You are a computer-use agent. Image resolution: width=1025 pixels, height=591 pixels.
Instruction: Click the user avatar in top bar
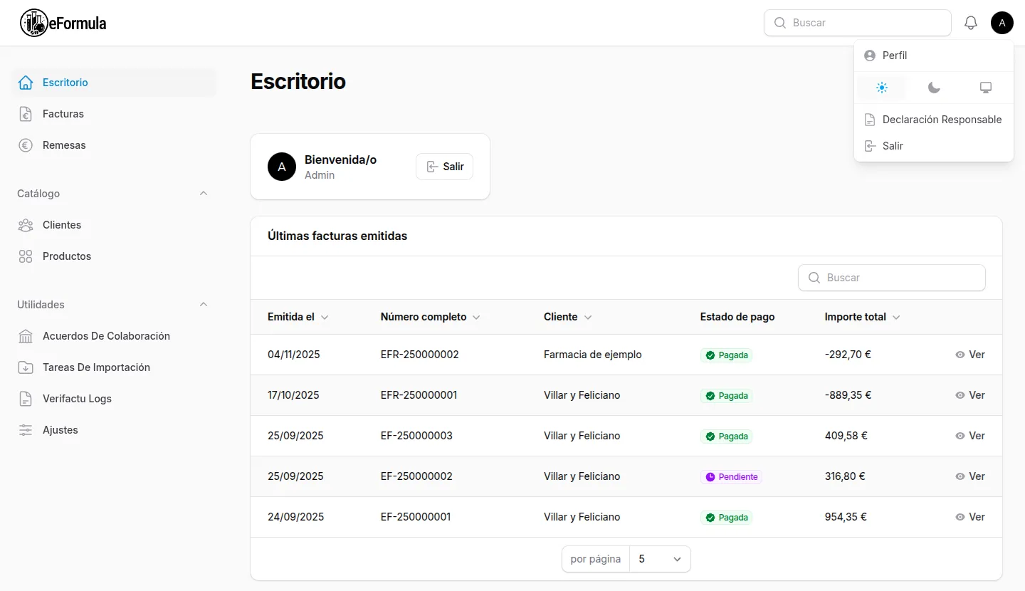click(x=1002, y=23)
